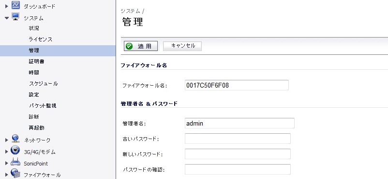Click the ファイアウォール globe-wall icon
Screen dimensions: 388x179
[x=15, y=174]
